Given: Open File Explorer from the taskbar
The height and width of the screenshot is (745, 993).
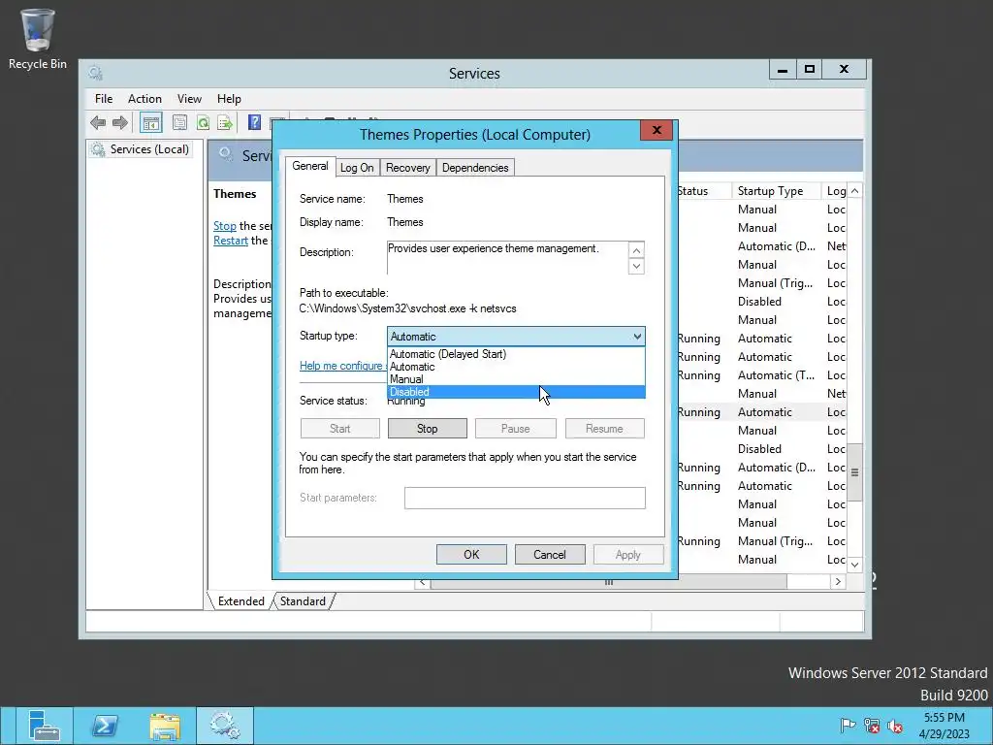Looking at the screenshot, I should pyautogui.click(x=165, y=726).
